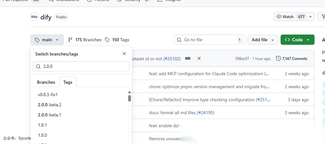
Task: Click the Tags tag icon
Action: (107, 40)
